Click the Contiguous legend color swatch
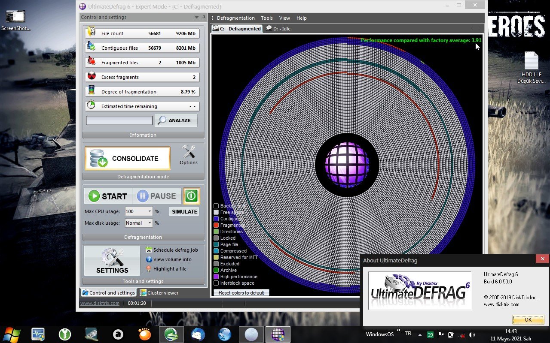Image resolution: width=550 pixels, height=343 pixels. 216,219
